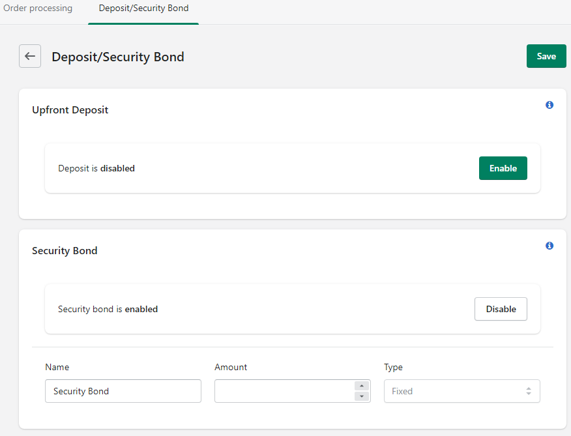Viewport: 571px width, 436px height.
Task: Click the Type field label
Action: [393, 367]
